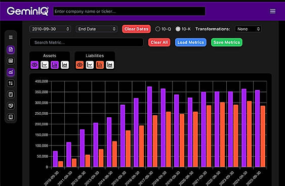Select the 10-Q radio button
Screen dimensions: 285x186
tap(157, 29)
